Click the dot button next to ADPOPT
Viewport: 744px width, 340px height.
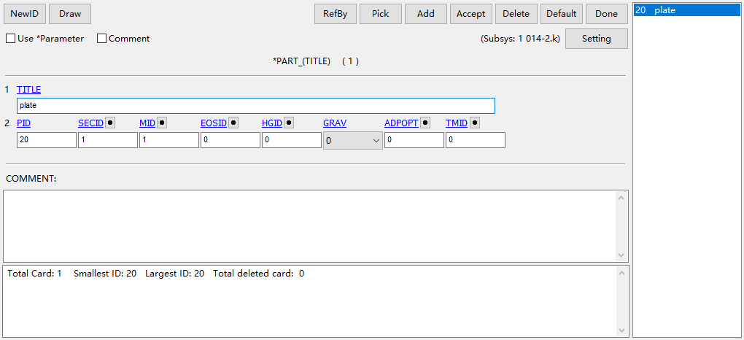point(425,123)
